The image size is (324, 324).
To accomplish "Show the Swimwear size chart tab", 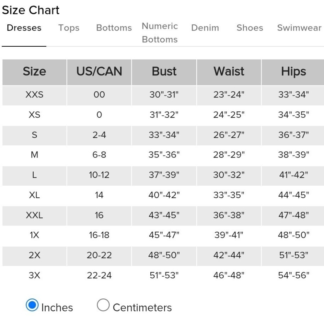I will [299, 28].
